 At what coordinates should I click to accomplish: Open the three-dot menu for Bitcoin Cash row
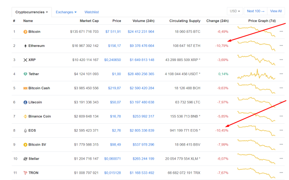[x=281, y=88]
